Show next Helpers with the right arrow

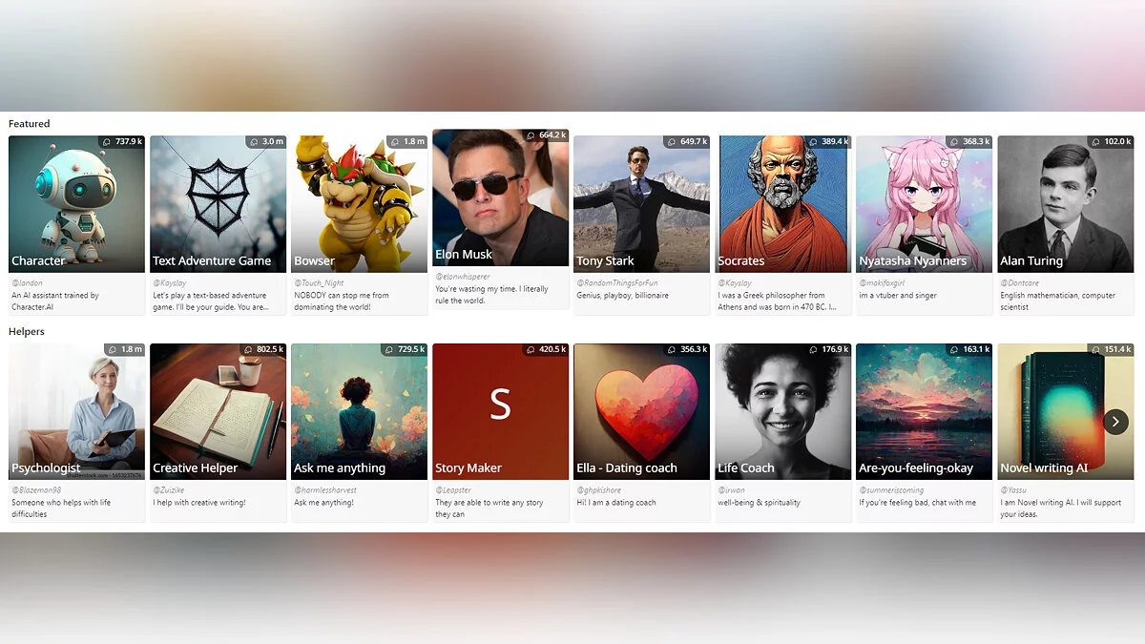[x=1115, y=422]
